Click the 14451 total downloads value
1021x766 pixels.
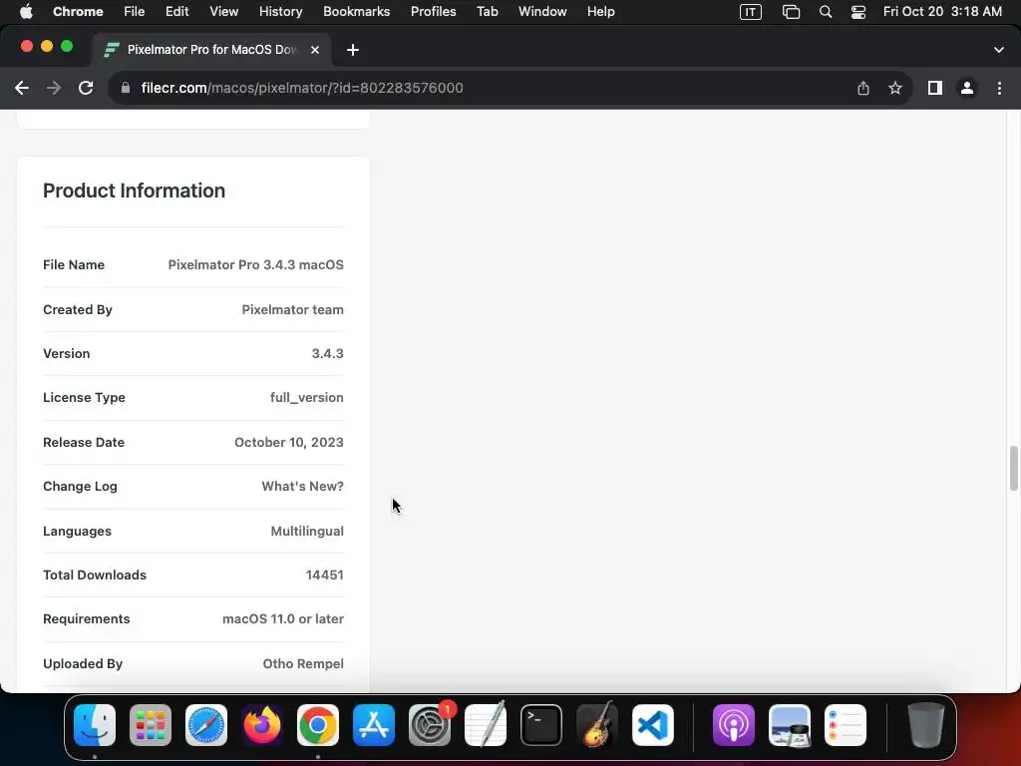324,574
